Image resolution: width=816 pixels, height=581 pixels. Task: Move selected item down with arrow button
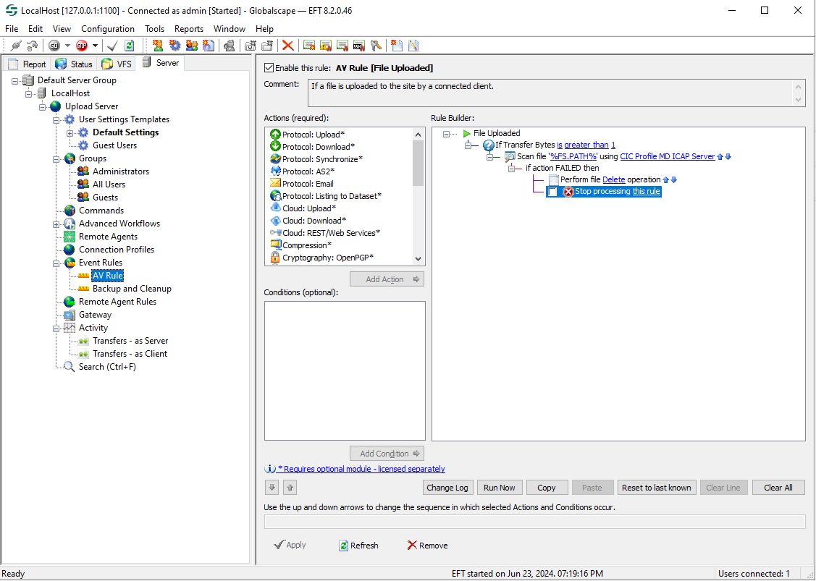coord(272,488)
